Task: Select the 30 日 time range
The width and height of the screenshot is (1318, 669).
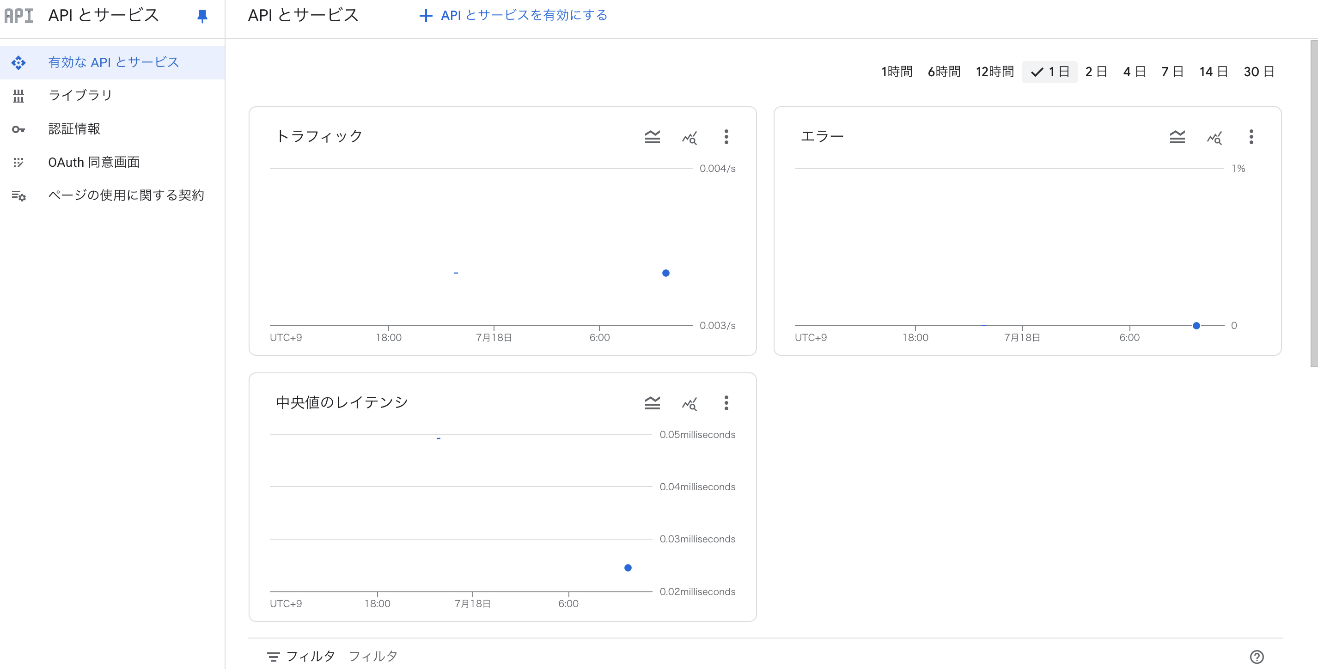Action: 1259,72
